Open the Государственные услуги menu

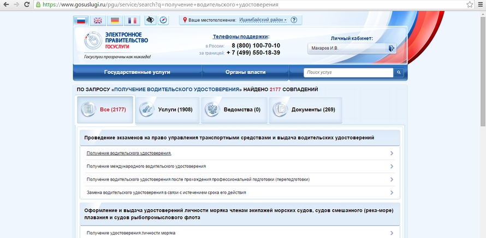click(137, 72)
